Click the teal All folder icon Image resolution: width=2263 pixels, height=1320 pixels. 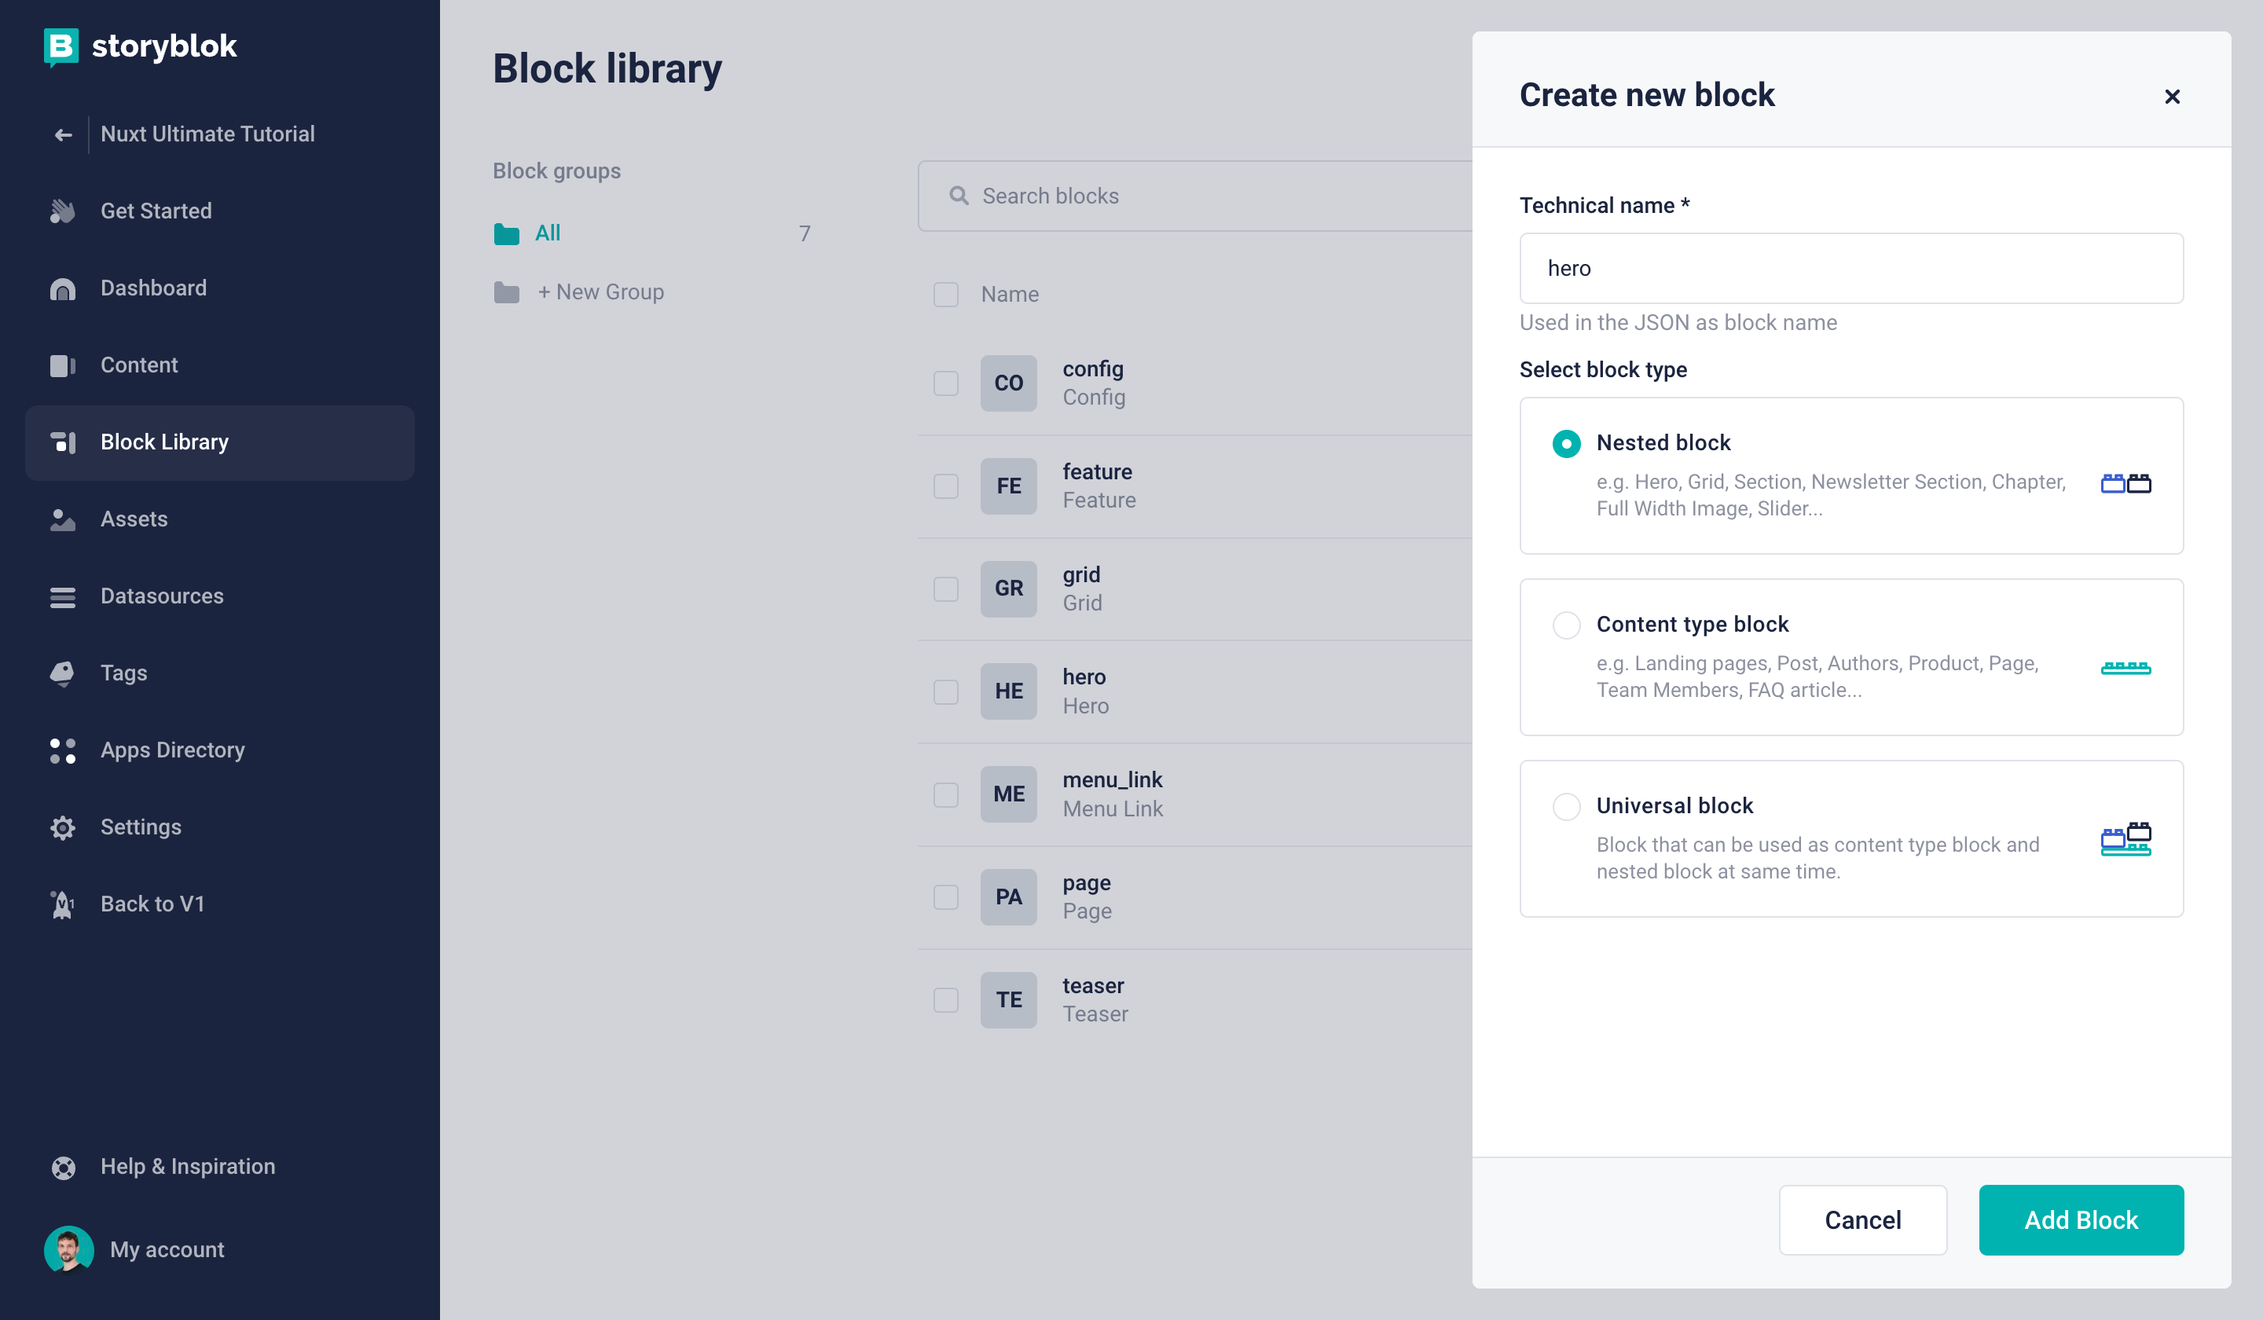(507, 233)
